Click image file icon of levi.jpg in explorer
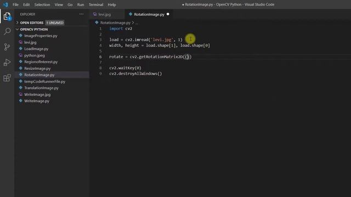The width and height of the screenshot is (351, 197). point(21,42)
